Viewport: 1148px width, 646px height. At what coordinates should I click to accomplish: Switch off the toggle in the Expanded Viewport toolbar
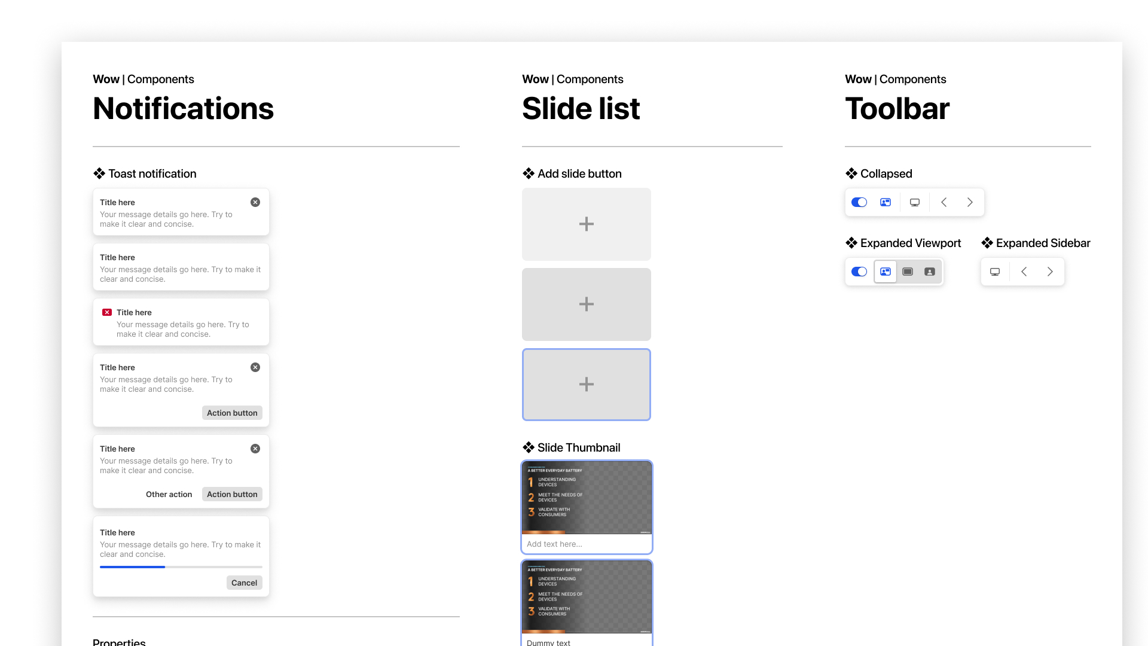pos(859,272)
